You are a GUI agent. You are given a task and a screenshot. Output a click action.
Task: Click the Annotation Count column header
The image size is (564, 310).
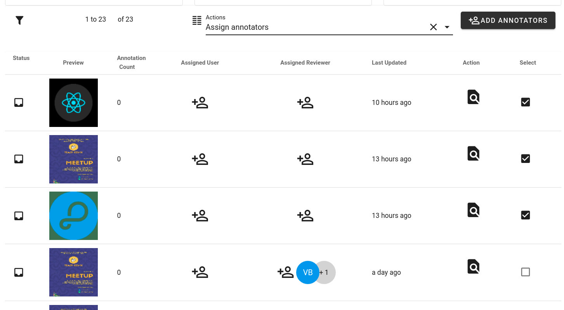131,62
